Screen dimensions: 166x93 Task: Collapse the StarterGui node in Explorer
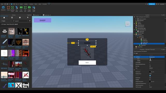tap(135, 34)
